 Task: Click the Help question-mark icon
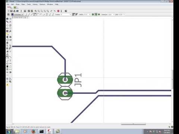point(66,11)
